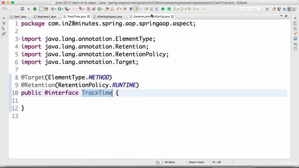Click Previous Annotation arrow icon
This screenshot has height=168, width=299.
182,9
